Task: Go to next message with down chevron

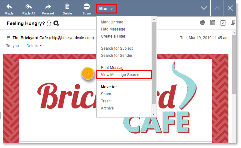Action: tap(204, 8)
